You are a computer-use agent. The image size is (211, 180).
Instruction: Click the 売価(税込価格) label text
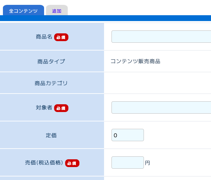44,163
